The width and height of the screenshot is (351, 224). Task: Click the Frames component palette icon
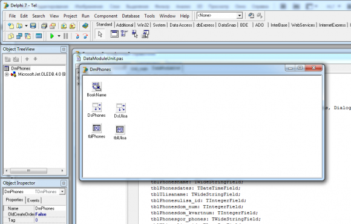[114, 34]
